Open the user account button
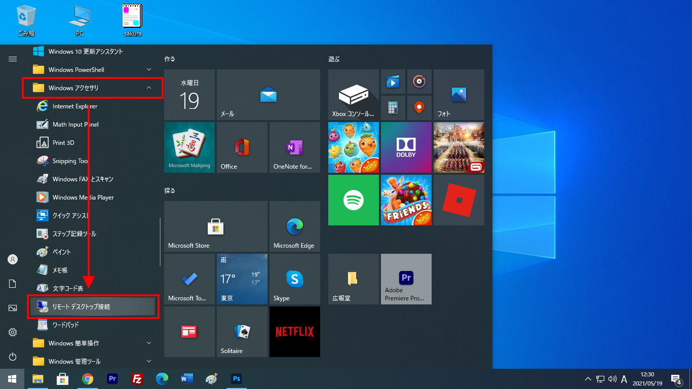Screen dimensions: 692x389 click(x=13, y=259)
